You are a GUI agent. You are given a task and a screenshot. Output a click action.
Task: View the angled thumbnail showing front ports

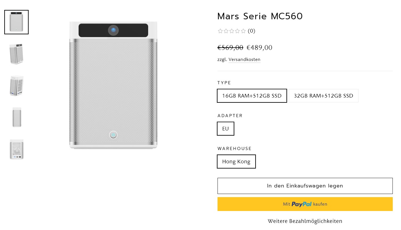(16, 86)
